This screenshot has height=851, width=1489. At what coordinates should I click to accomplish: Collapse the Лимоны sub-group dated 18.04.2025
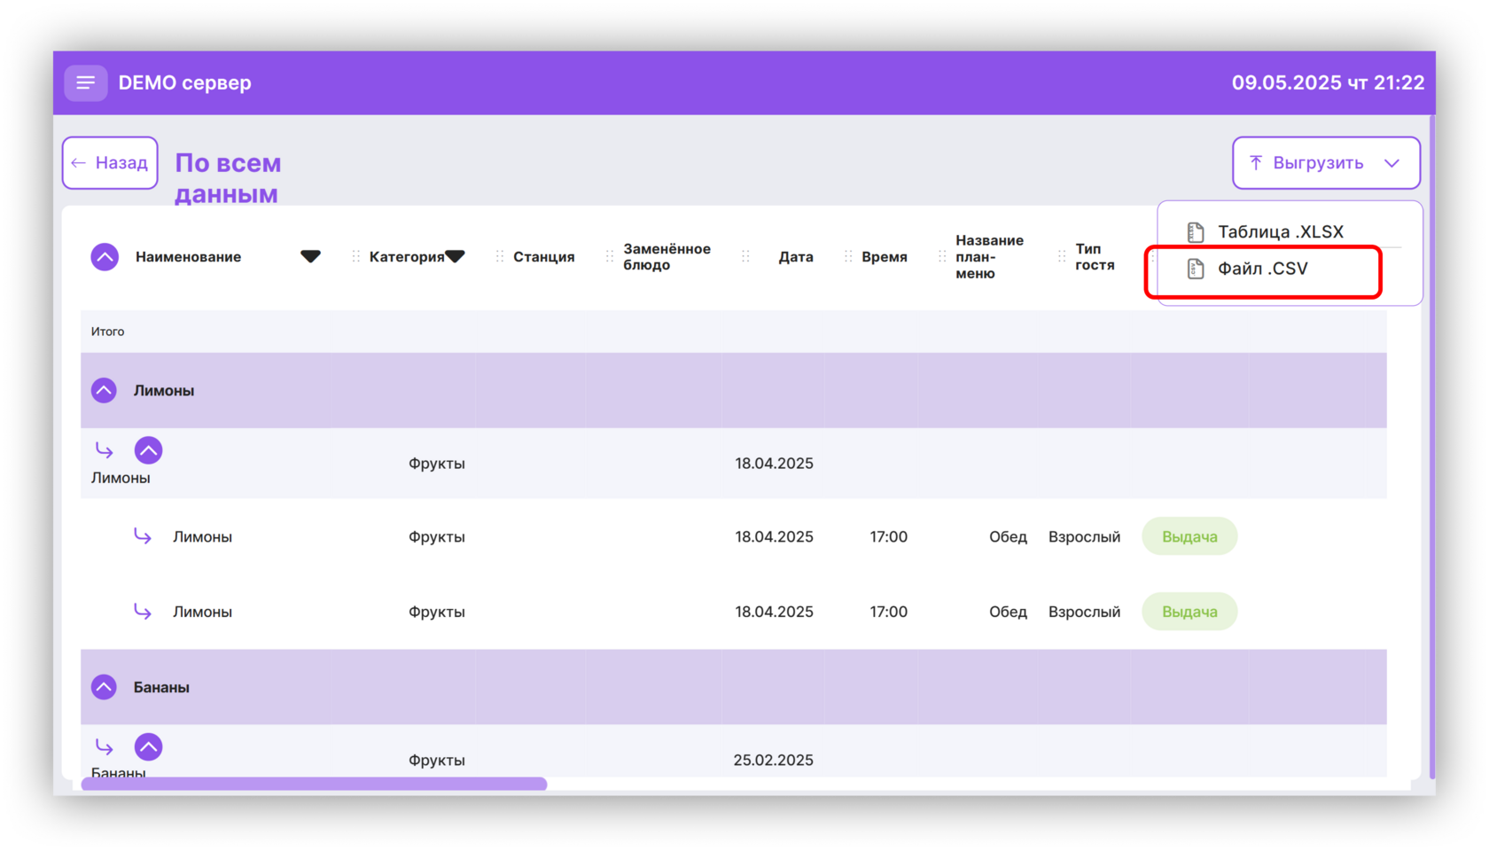coord(148,450)
